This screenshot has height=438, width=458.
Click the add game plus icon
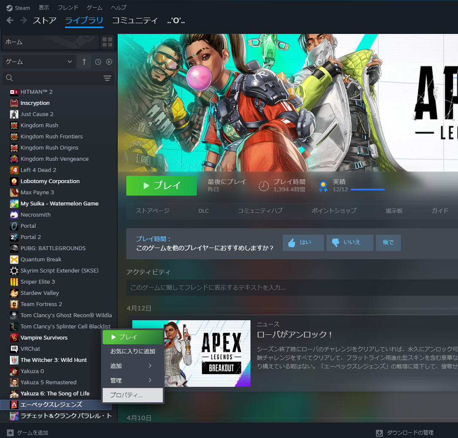click(10, 433)
